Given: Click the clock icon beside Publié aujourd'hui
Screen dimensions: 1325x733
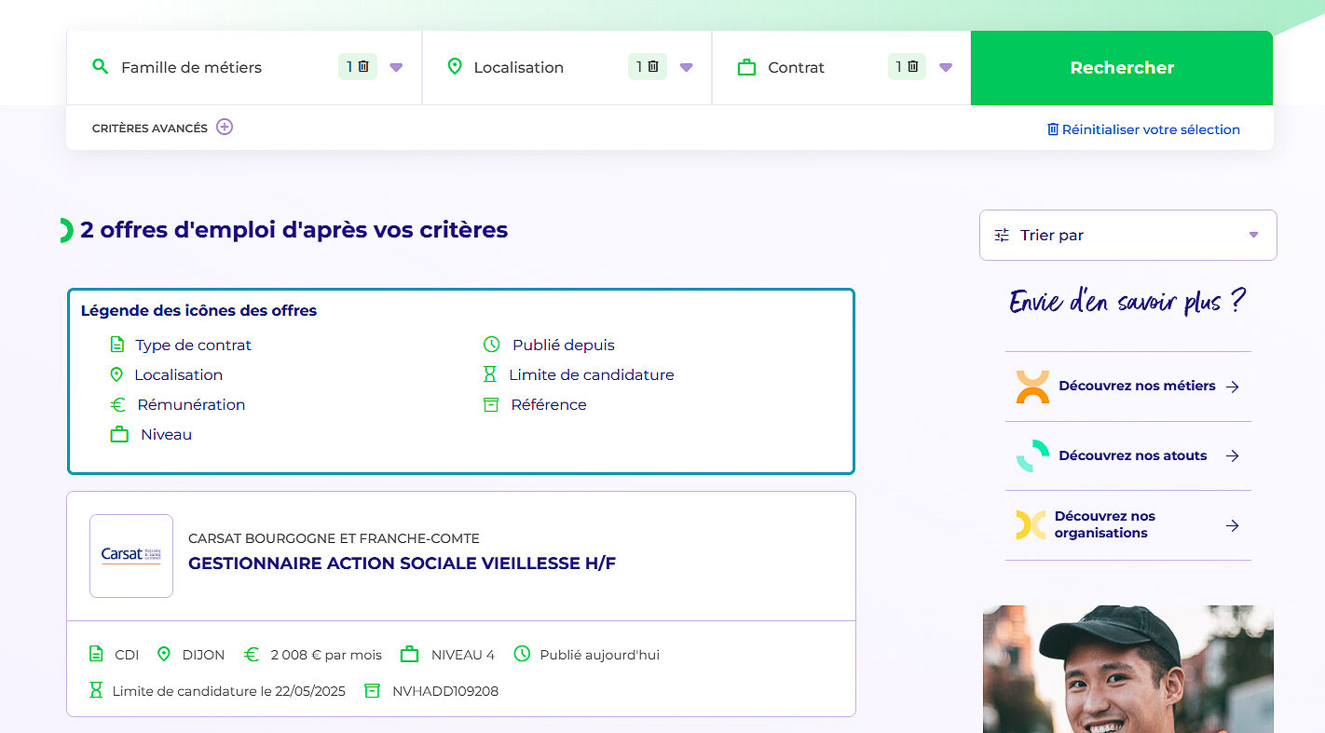Looking at the screenshot, I should click(x=522, y=654).
